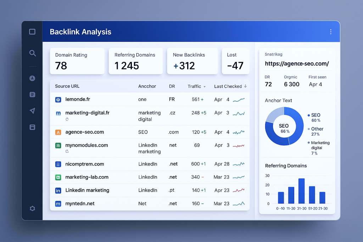Click the paper plane icon in the sidebar
Screen dimensions: 363x242
(32, 110)
